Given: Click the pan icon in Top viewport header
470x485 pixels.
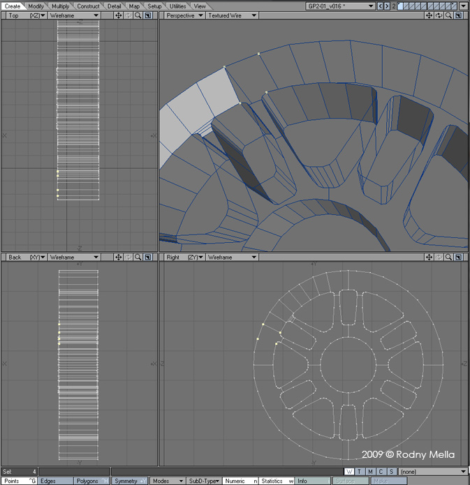Looking at the screenshot, I should 118,15.
